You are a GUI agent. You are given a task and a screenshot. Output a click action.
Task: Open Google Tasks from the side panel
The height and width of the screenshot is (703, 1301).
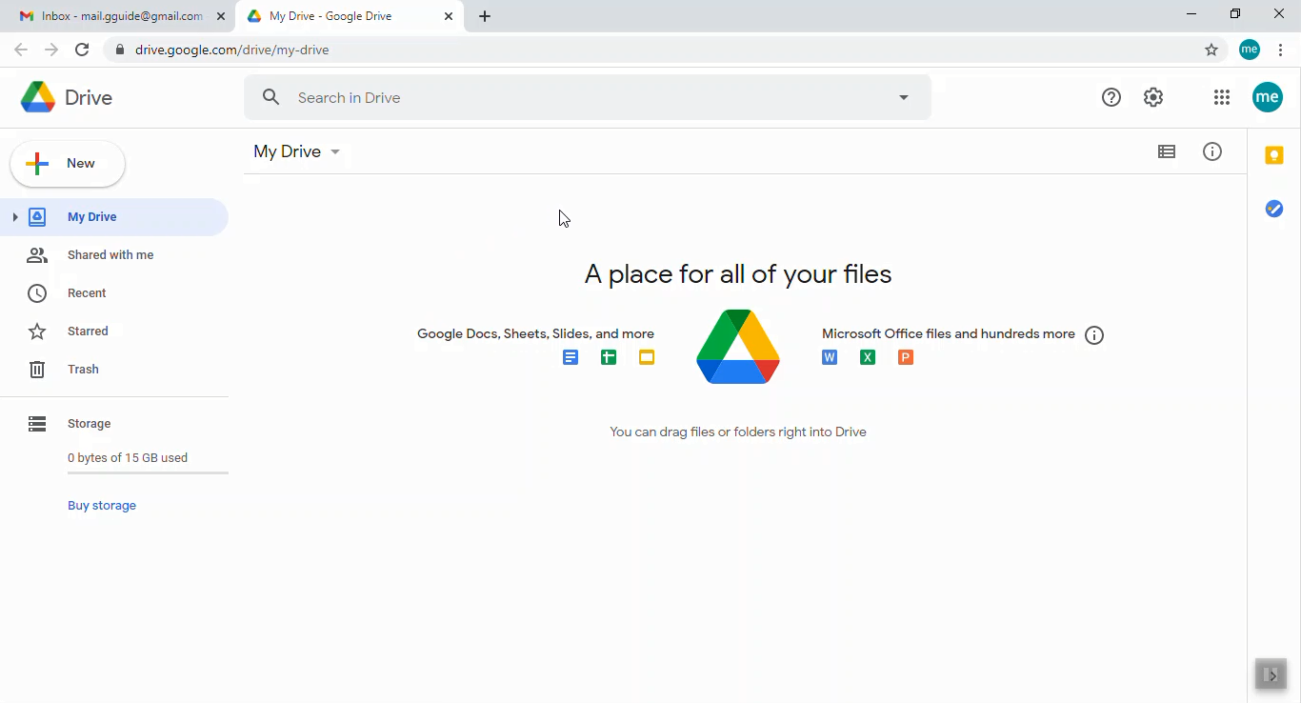pos(1274,209)
